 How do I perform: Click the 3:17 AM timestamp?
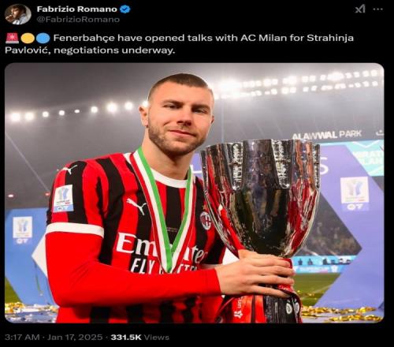[22, 338]
